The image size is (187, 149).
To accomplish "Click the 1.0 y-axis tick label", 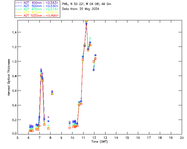I will click(14, 61).
